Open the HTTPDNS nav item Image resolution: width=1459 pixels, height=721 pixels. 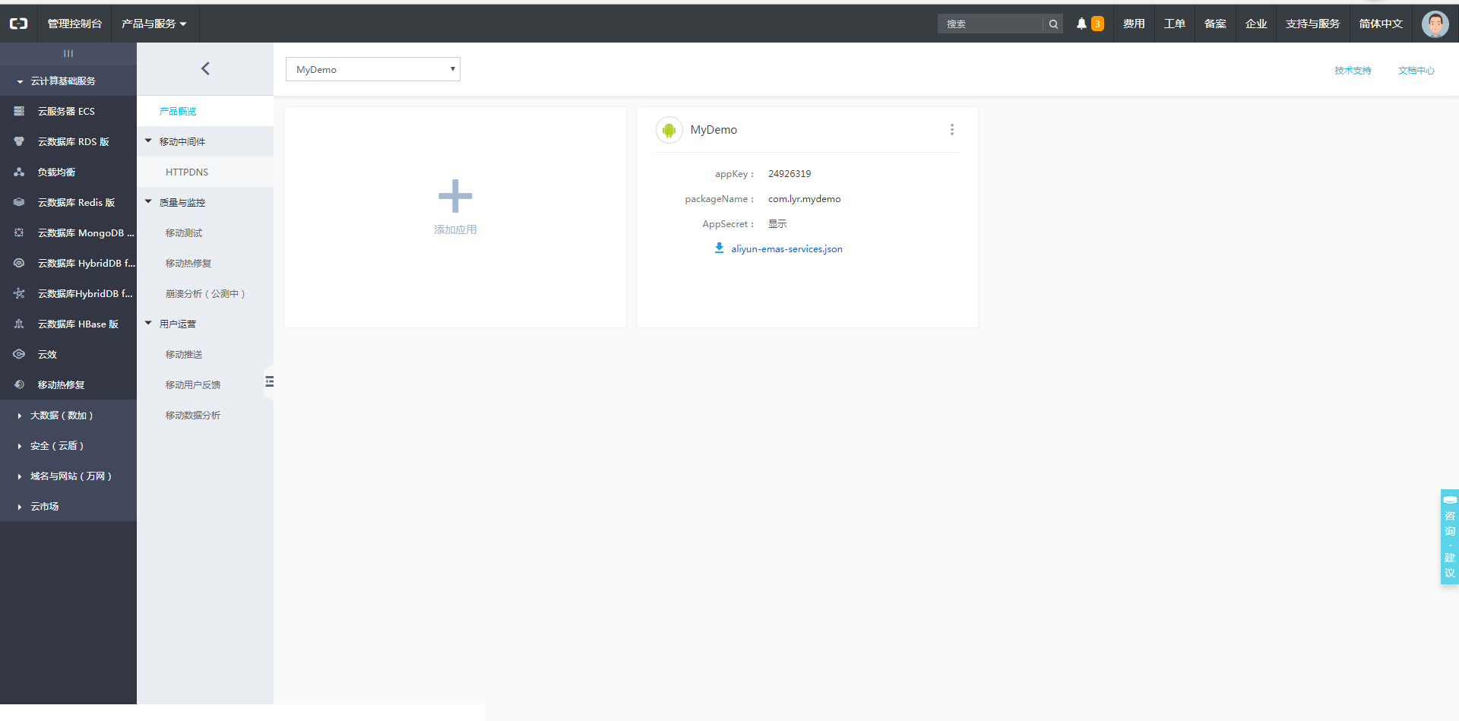205,172
